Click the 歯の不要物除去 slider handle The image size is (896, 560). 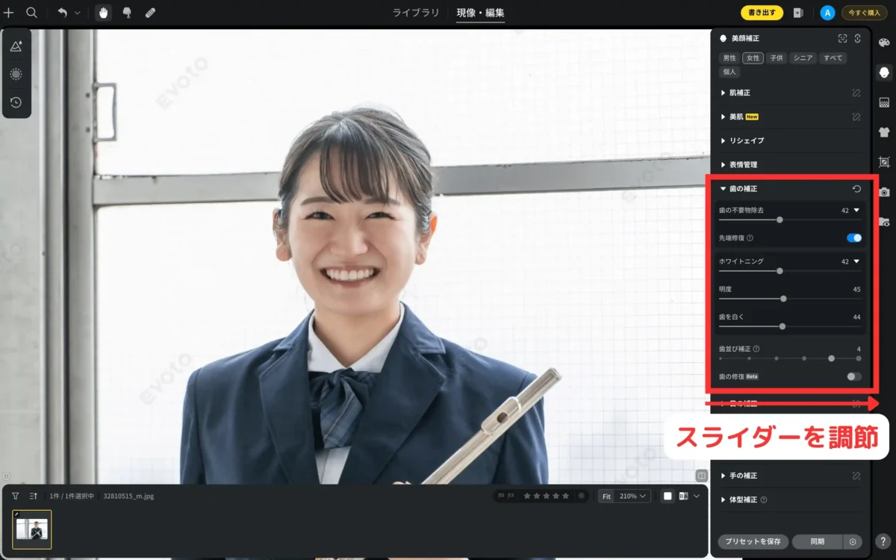pos(780,220)
